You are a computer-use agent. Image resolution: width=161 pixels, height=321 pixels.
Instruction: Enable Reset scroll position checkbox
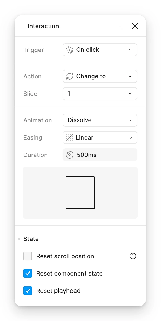(x=28, y=256)
